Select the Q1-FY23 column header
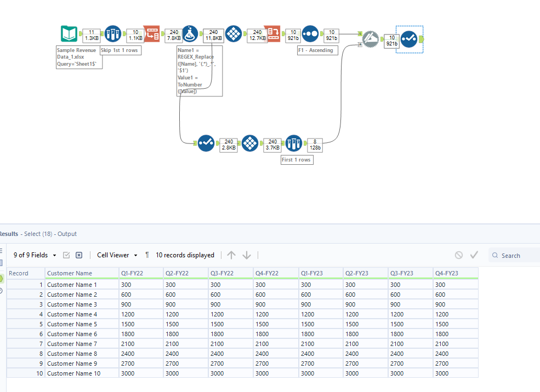The height and width of the screenshot is (392, 540). click(x=320, y=273)
